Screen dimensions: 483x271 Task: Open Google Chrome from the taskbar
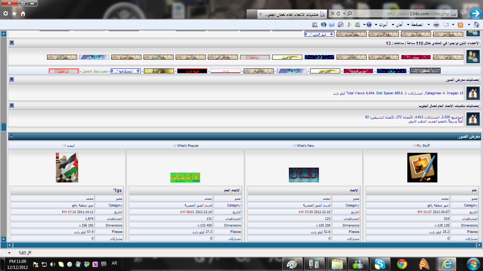(x=402, y=264)
